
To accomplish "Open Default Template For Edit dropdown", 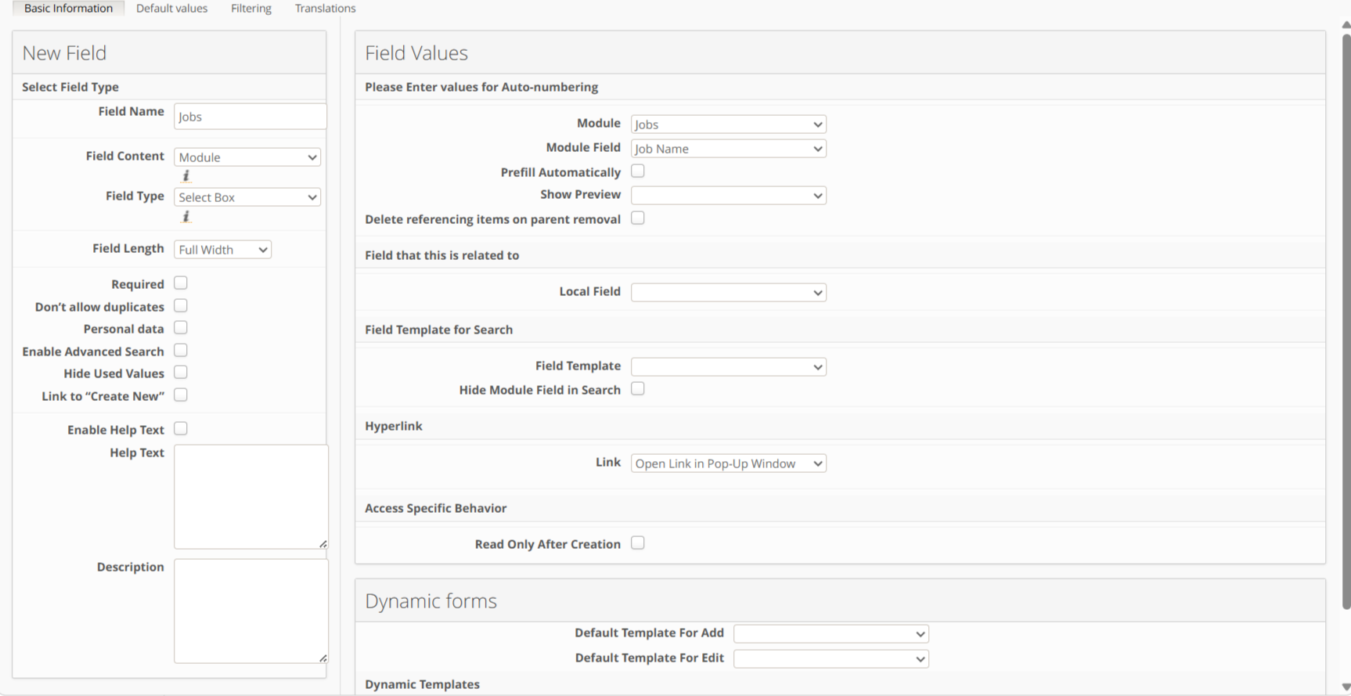I will [831, 659].
